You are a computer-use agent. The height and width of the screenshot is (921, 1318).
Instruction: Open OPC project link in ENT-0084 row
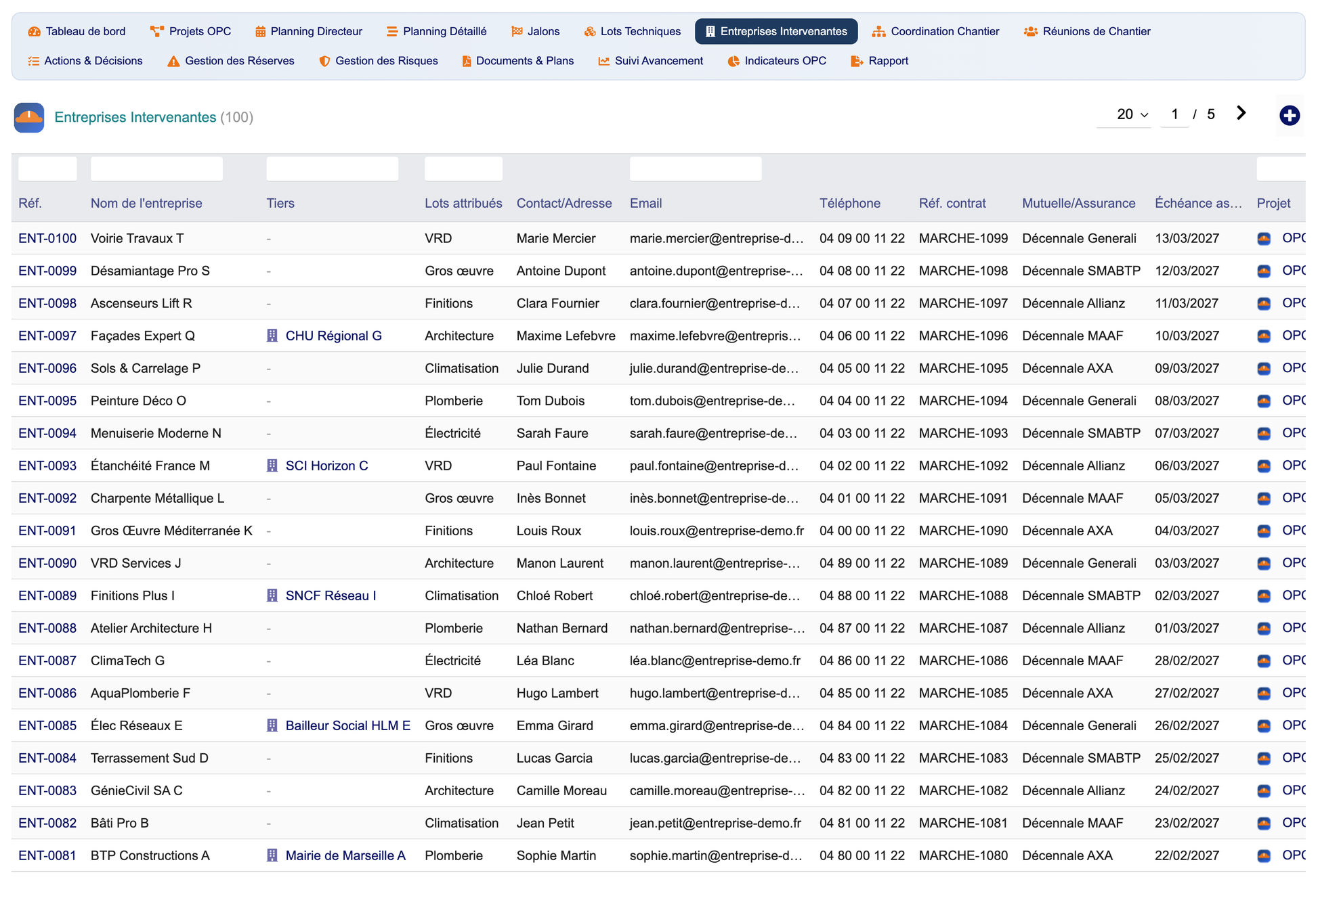coord(1294,758)
